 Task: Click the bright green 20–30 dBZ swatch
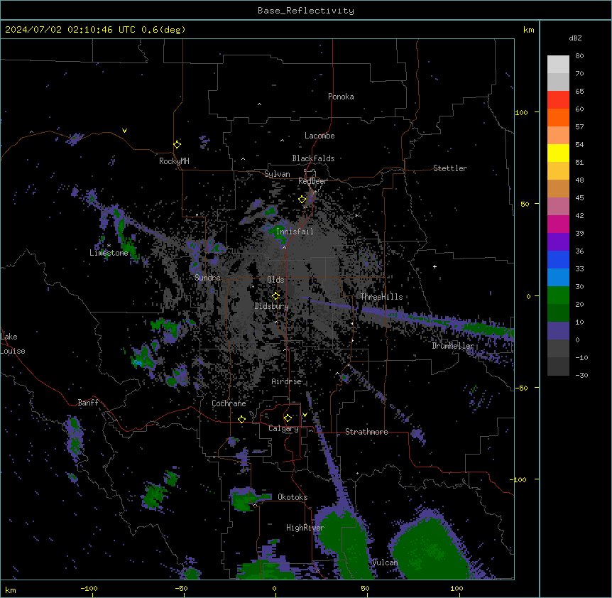tap(558, 295)
